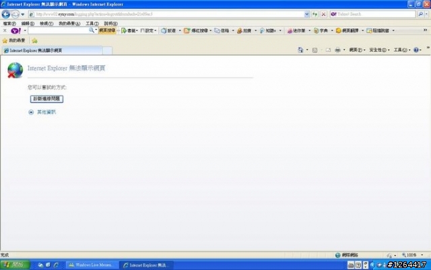Open the 說明(H) menu
431x270 pixels.
(x=110, y=24)
